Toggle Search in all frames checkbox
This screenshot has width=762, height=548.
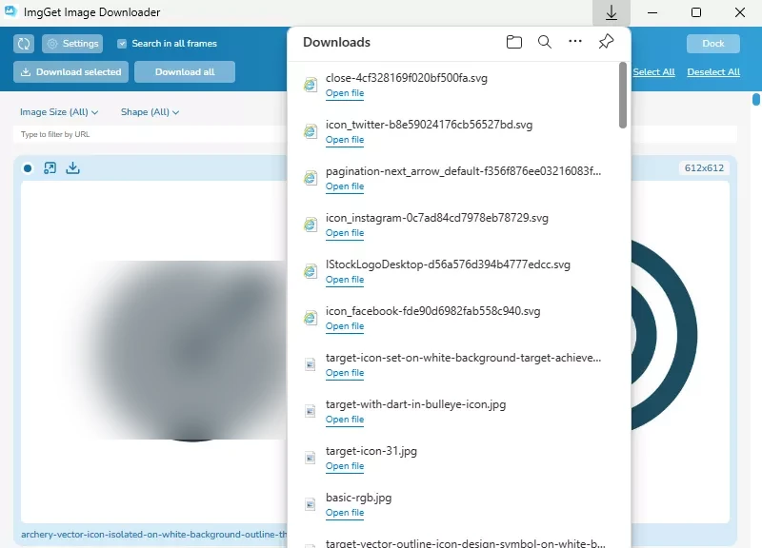(x=122, y=44)
